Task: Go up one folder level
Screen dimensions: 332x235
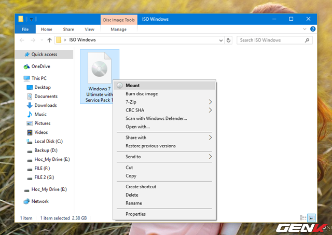Action: pos(49,40)
